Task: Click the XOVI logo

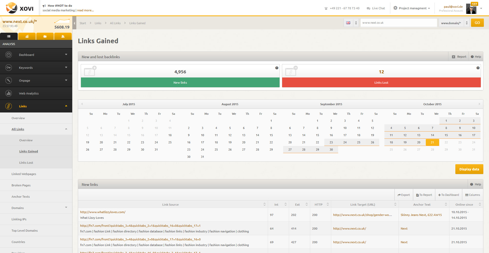Action: (x=20, y=8)
